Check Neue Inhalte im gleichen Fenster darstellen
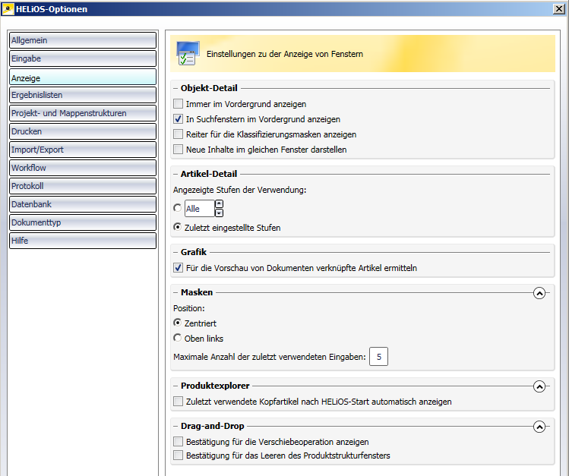The width and height of the screenshot is (569, 476). tap(179, 150)
